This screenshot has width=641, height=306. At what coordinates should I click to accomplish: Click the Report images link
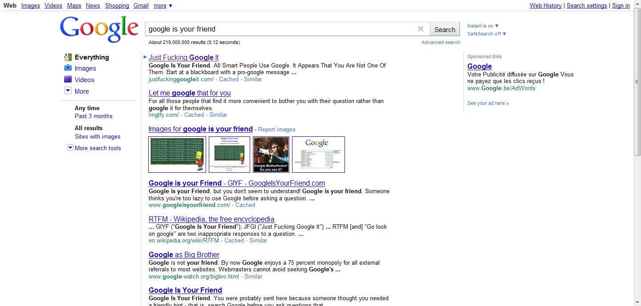[x=277, y=130]
